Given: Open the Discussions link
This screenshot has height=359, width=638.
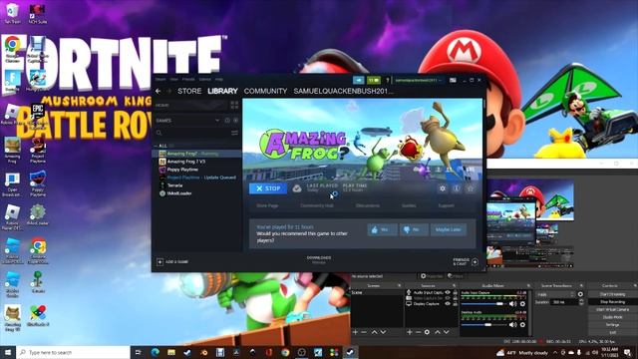Looking at the screenshot, I should pos(368,205).
